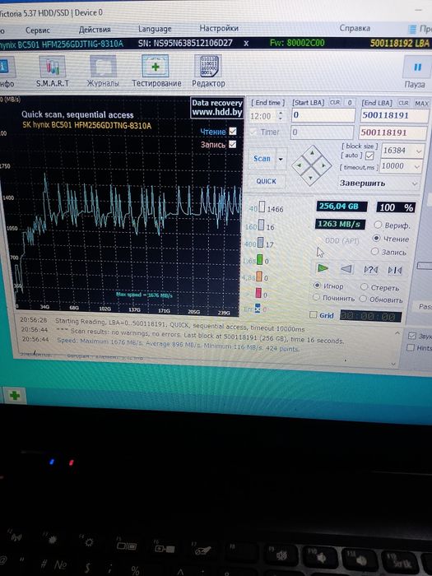Click the up arrow in navigation diamond
This screenshot has height=576, width=432.
(x=312, y=151)
